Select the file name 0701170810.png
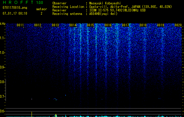 15,8
